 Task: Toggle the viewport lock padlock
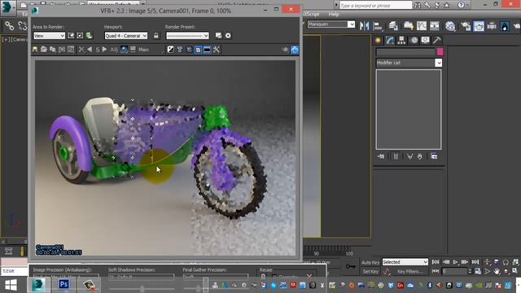click(x=155, y=36)
